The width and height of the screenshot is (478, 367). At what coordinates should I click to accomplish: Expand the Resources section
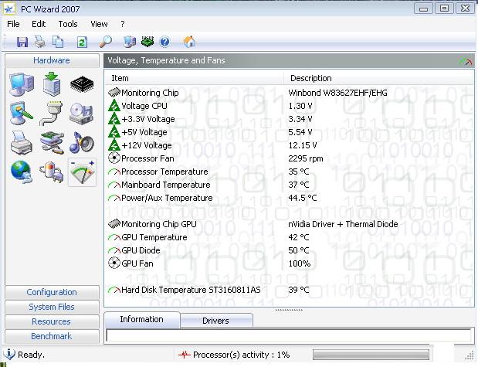pos(53,321)
